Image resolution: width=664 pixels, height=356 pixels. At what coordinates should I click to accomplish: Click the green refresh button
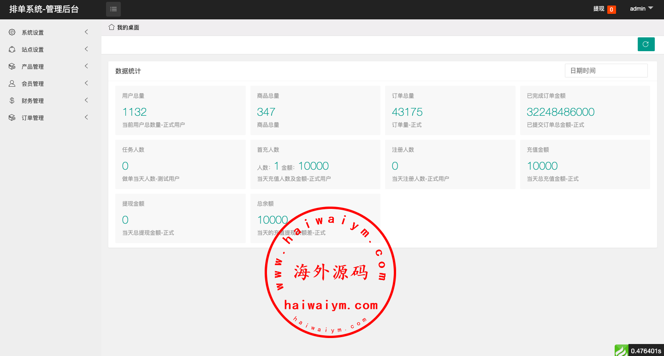[646, 44]
